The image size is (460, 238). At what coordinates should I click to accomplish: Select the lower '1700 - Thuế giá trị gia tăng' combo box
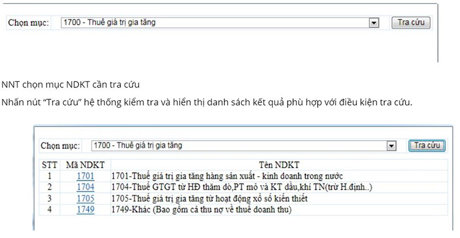243,146
